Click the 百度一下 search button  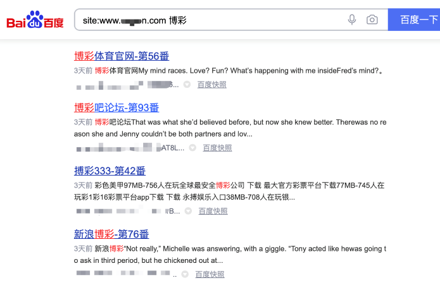pyautogui.click(x=414, y=20)
